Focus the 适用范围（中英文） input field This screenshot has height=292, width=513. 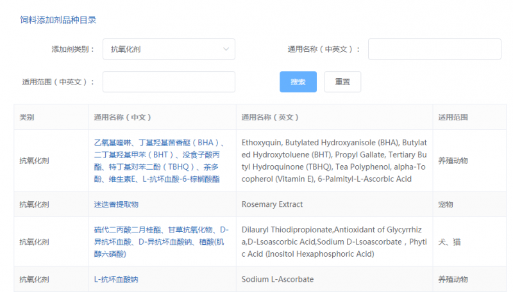point(169,82)
